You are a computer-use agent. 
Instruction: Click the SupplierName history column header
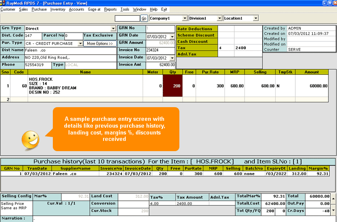[75, 168]
